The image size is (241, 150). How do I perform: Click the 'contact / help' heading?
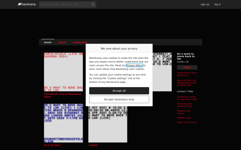pyautogui.click(x=185, y=91)
